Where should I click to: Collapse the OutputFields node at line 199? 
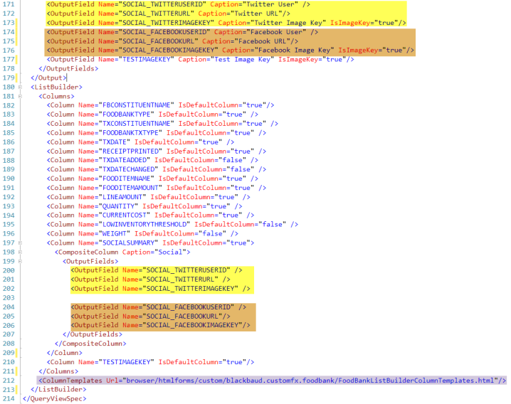point(20,261)
